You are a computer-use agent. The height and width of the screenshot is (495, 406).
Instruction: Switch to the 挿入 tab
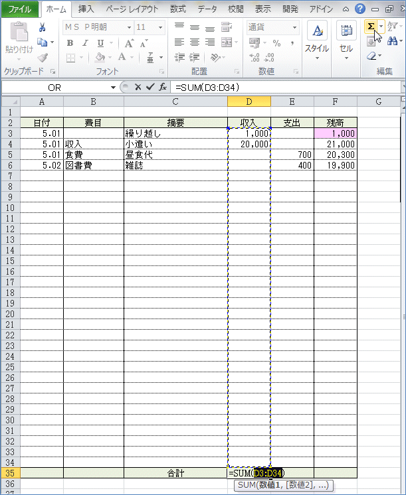pyautogui.click(x=86, y=9)
